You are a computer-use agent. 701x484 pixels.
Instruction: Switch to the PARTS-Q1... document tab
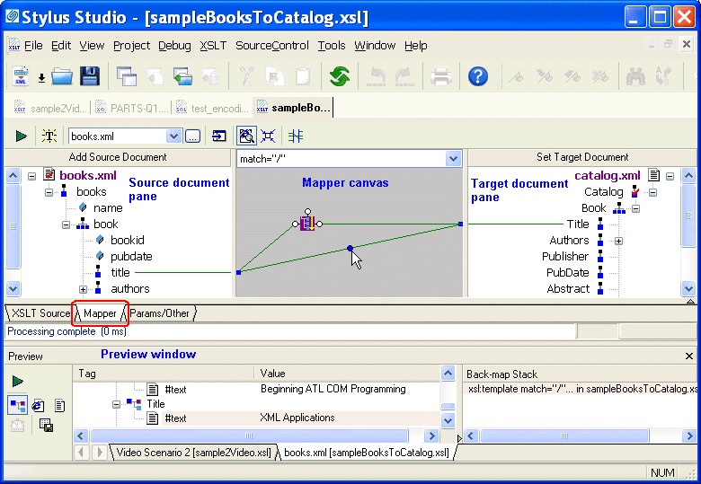tap(132, 108)
